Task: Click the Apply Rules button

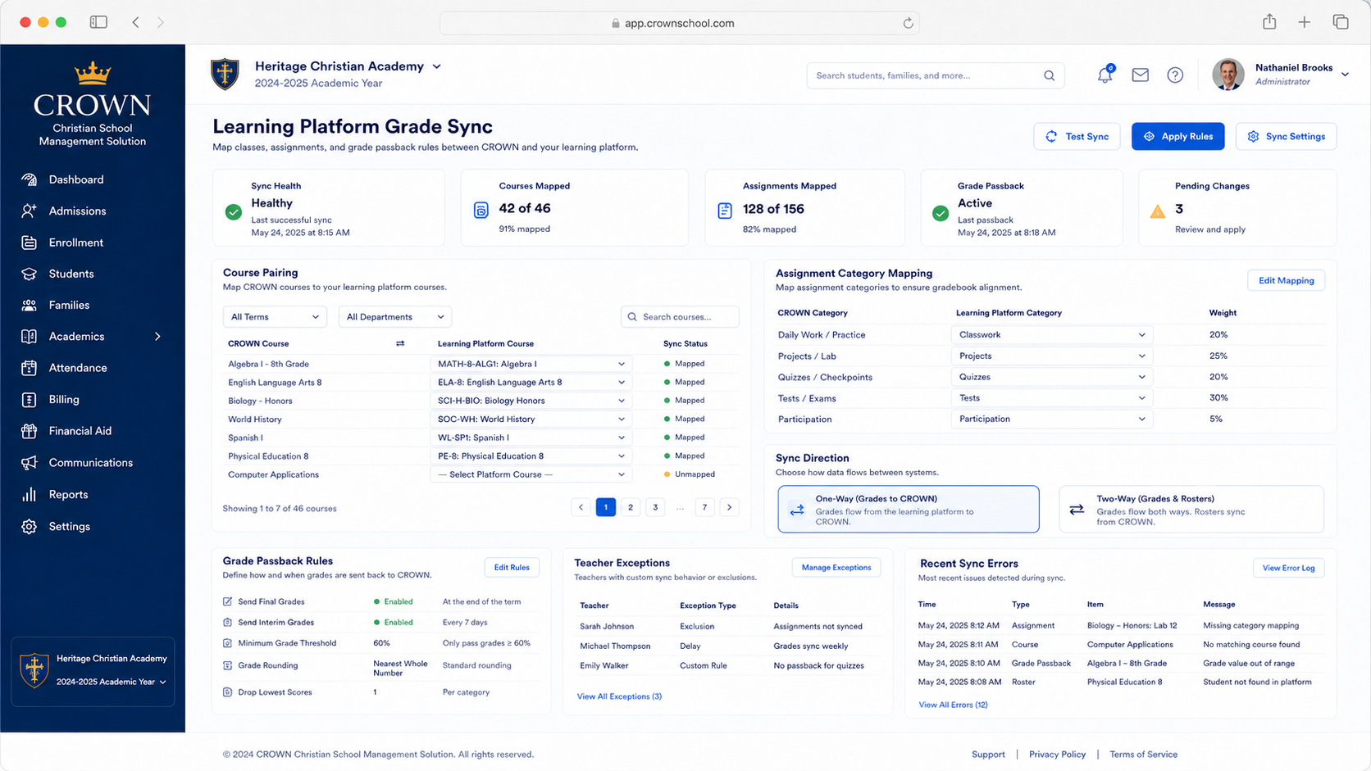Action: (x=1178, y=136)
